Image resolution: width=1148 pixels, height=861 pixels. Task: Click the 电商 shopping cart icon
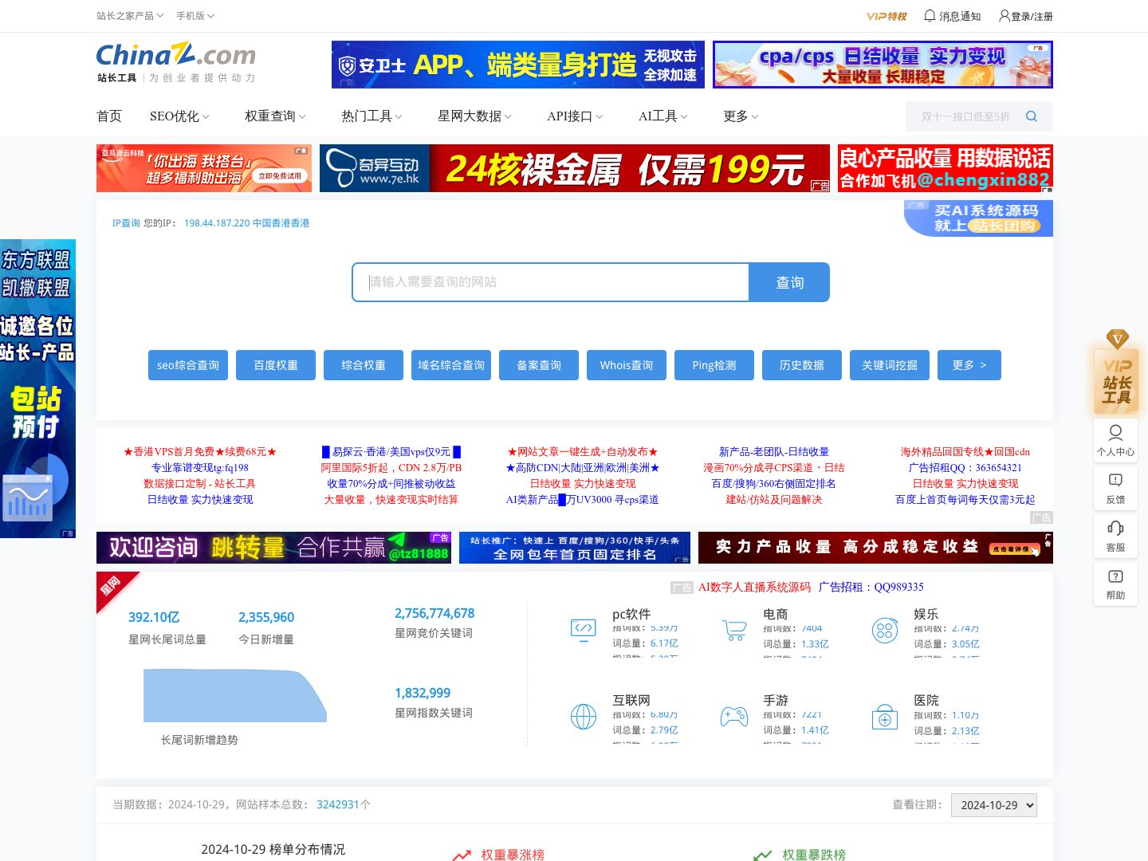tap(734, 630)
